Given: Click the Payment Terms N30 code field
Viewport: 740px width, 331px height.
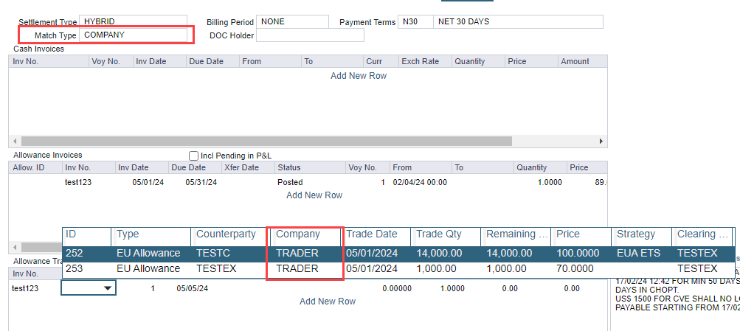Looking at the screenshot, I should 413,21.
